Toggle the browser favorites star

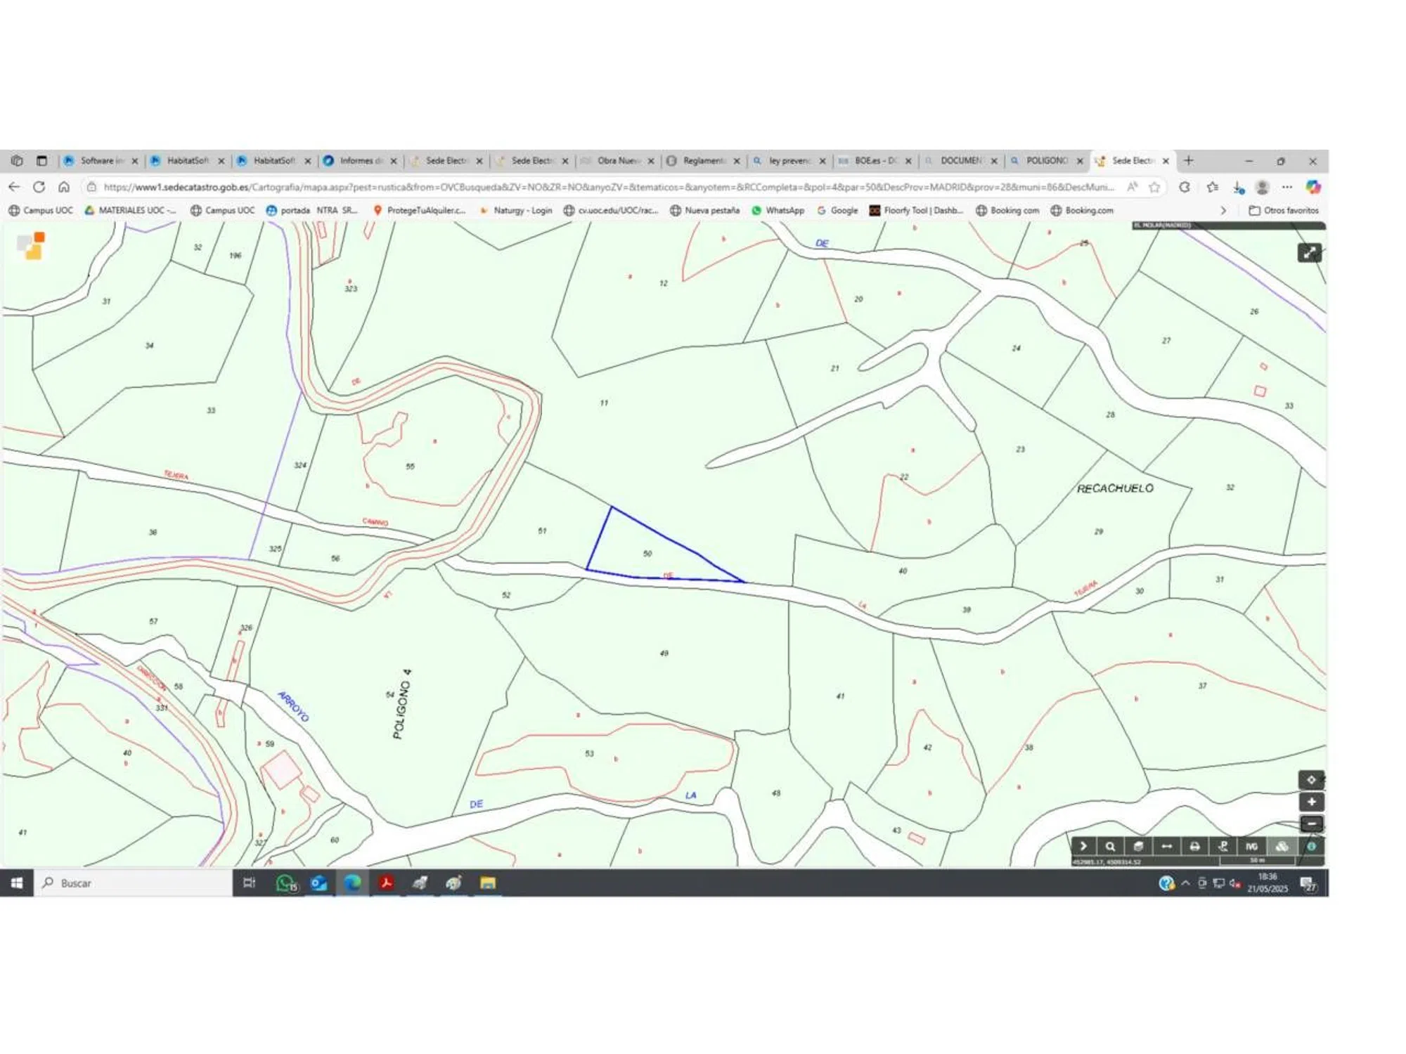1154,187
